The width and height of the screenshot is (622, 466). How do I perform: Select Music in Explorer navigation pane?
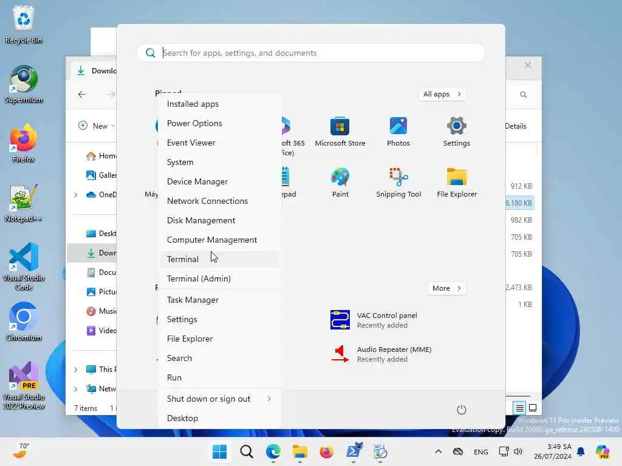101,311
